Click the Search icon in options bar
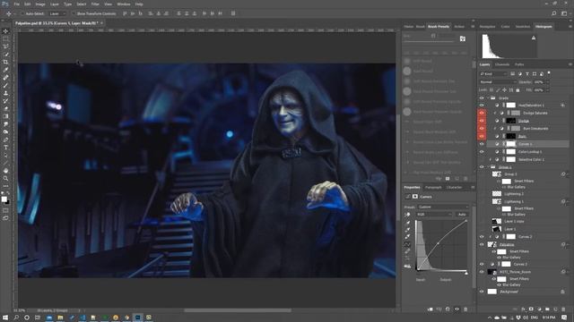This screenshot has height=322, width=574. (x=554, y=13)
